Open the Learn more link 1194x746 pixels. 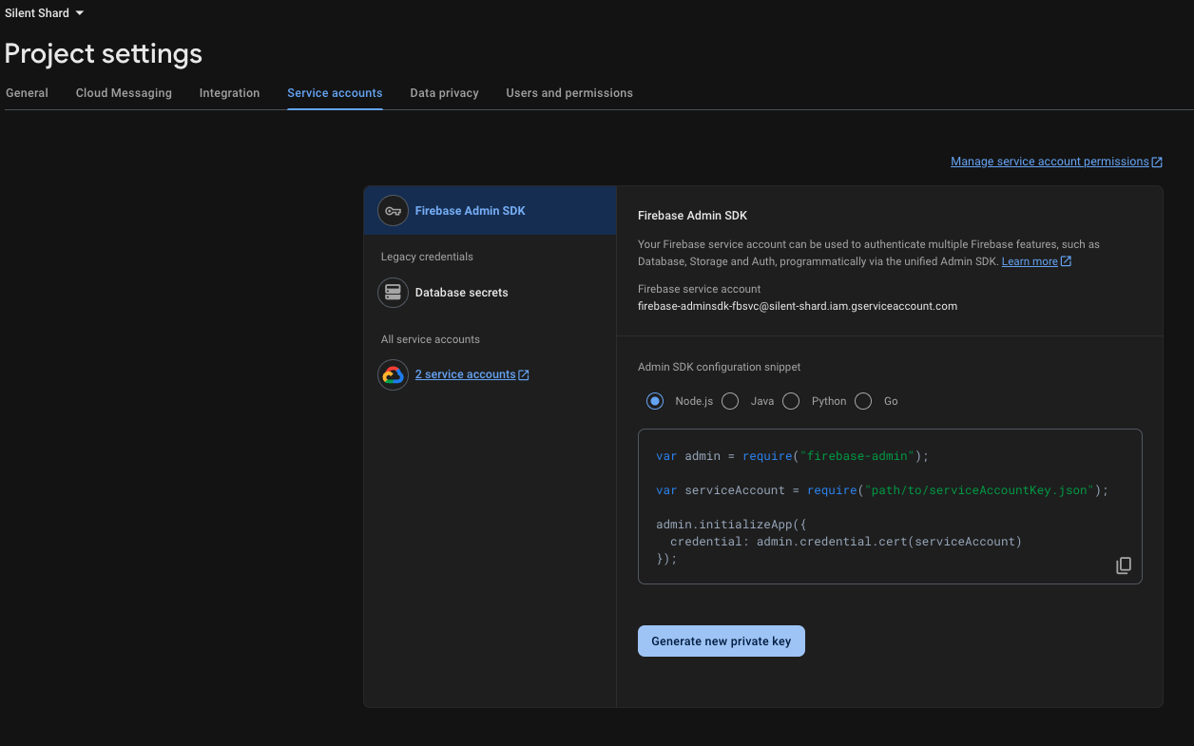click(1030, 260)
